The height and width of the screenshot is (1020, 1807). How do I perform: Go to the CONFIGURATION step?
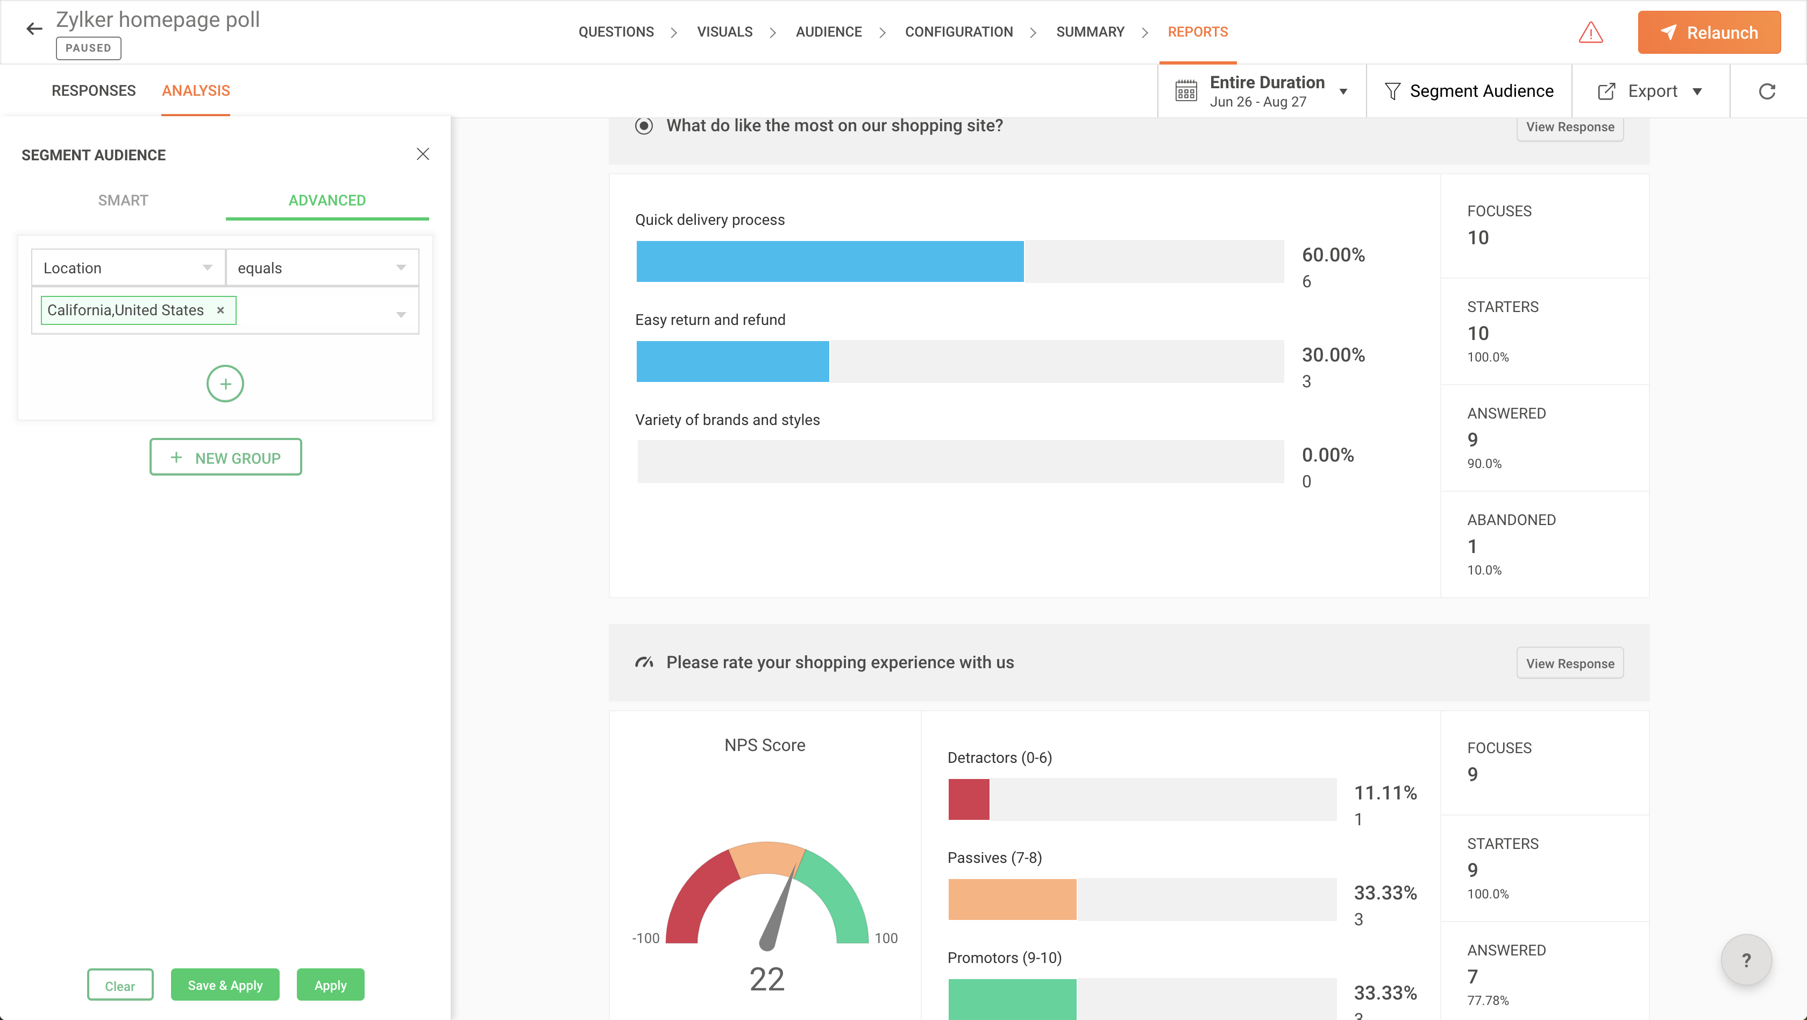click(x=958, y=32)
